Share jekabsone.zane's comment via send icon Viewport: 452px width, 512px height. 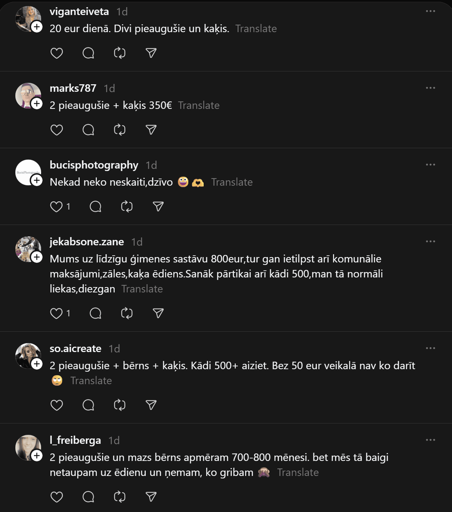(x=158, y=313)
